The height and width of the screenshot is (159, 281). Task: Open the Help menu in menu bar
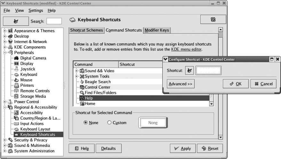tap(52, 10)
